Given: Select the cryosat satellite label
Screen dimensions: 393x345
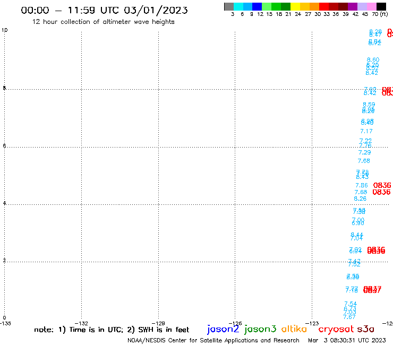Looking at the screenshot, I should [x=336, y=329].
